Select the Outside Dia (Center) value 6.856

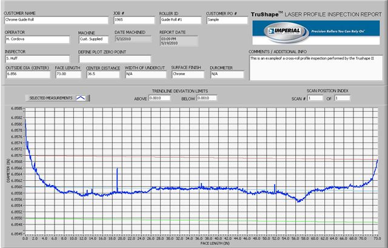point(28,75)
